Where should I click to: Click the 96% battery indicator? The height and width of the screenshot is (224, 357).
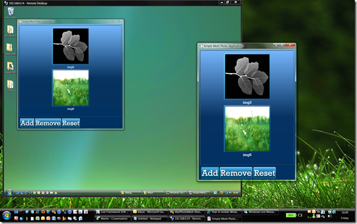point(291,215)
